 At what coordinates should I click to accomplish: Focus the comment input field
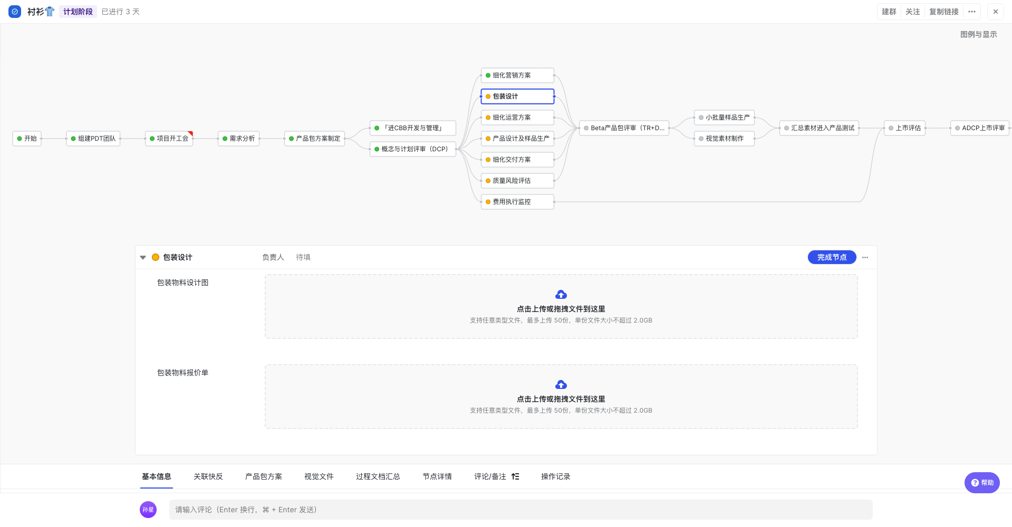click(520, 510)
